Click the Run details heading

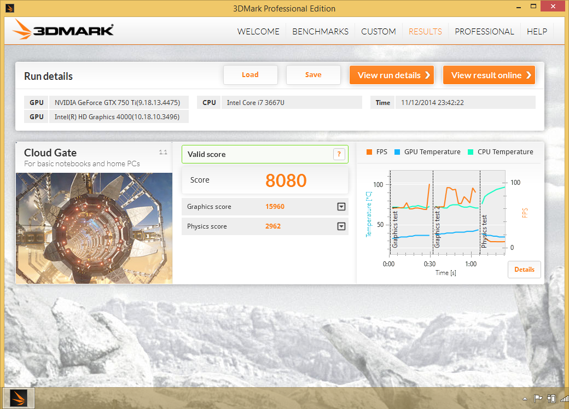[x=48, y=76]
